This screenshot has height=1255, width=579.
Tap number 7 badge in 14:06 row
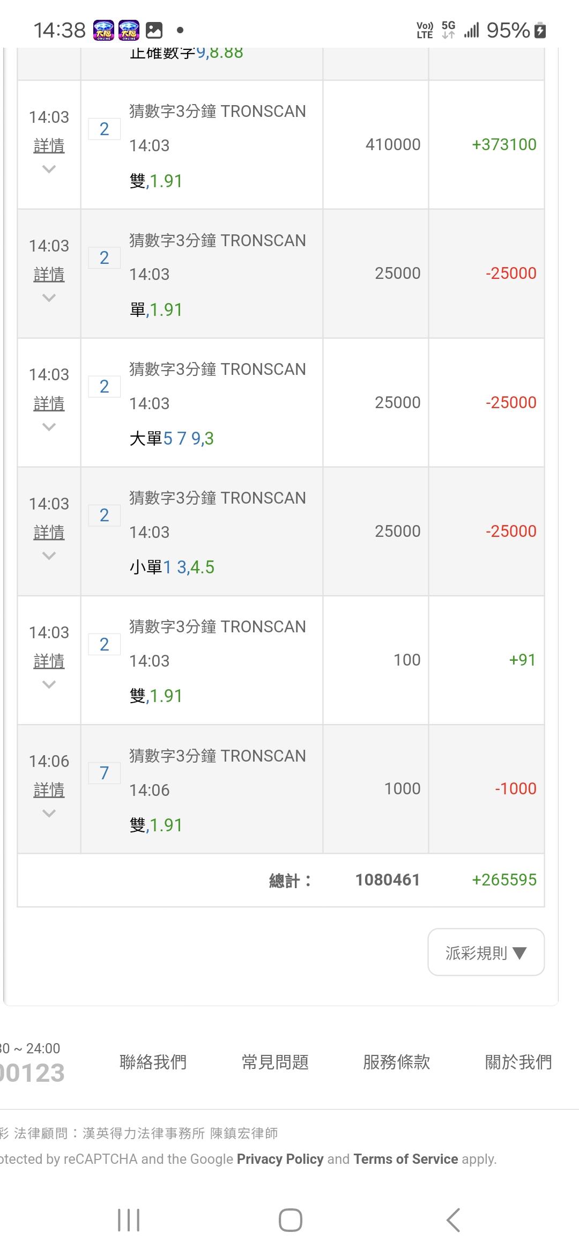coord(104,773)
